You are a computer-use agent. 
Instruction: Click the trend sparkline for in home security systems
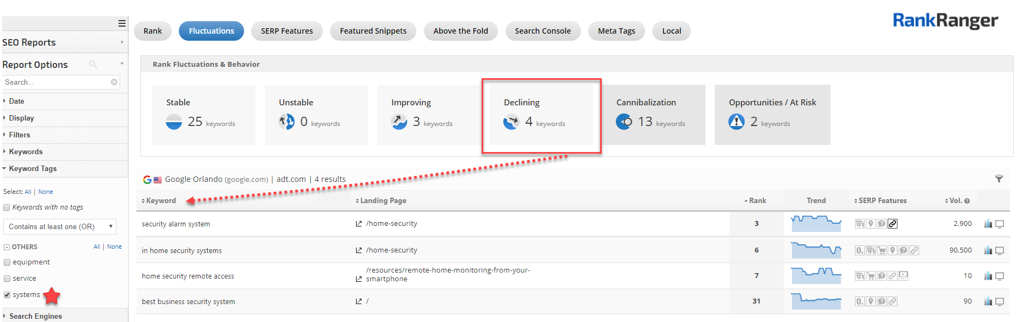[x=816, y=250]
